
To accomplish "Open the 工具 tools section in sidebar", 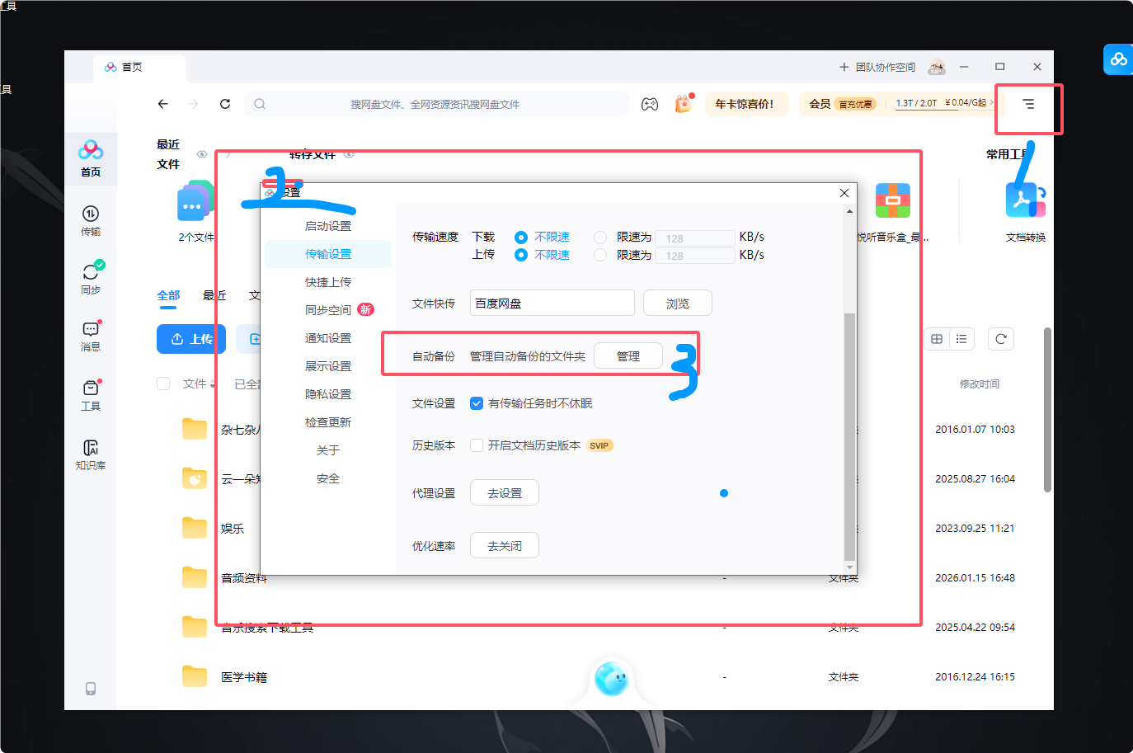I will tap(91, 395).
